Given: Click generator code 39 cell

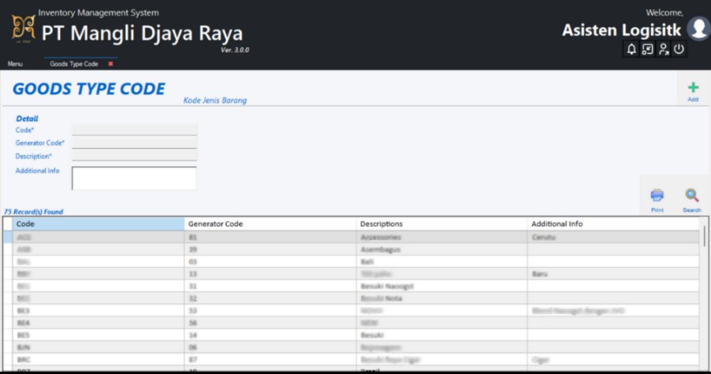Looking at the screenshot, I should 270,250.
